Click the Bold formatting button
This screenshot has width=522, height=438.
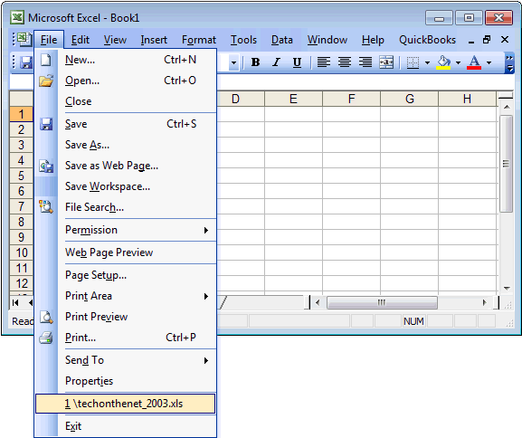point(255,62)
